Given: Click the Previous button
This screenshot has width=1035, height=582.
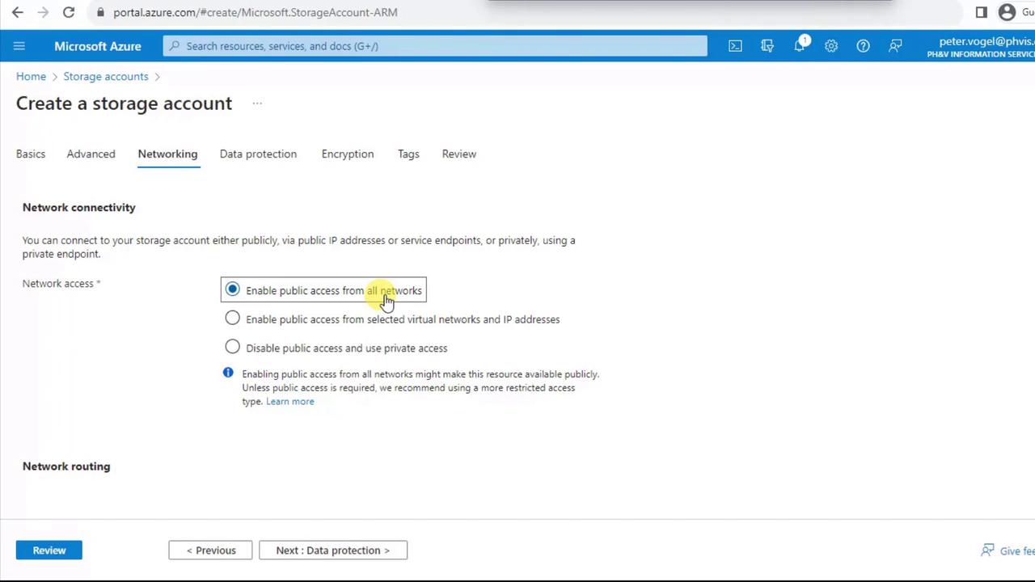Looking at the screenshot, I should pyautogui.click(x=210, y=550).
